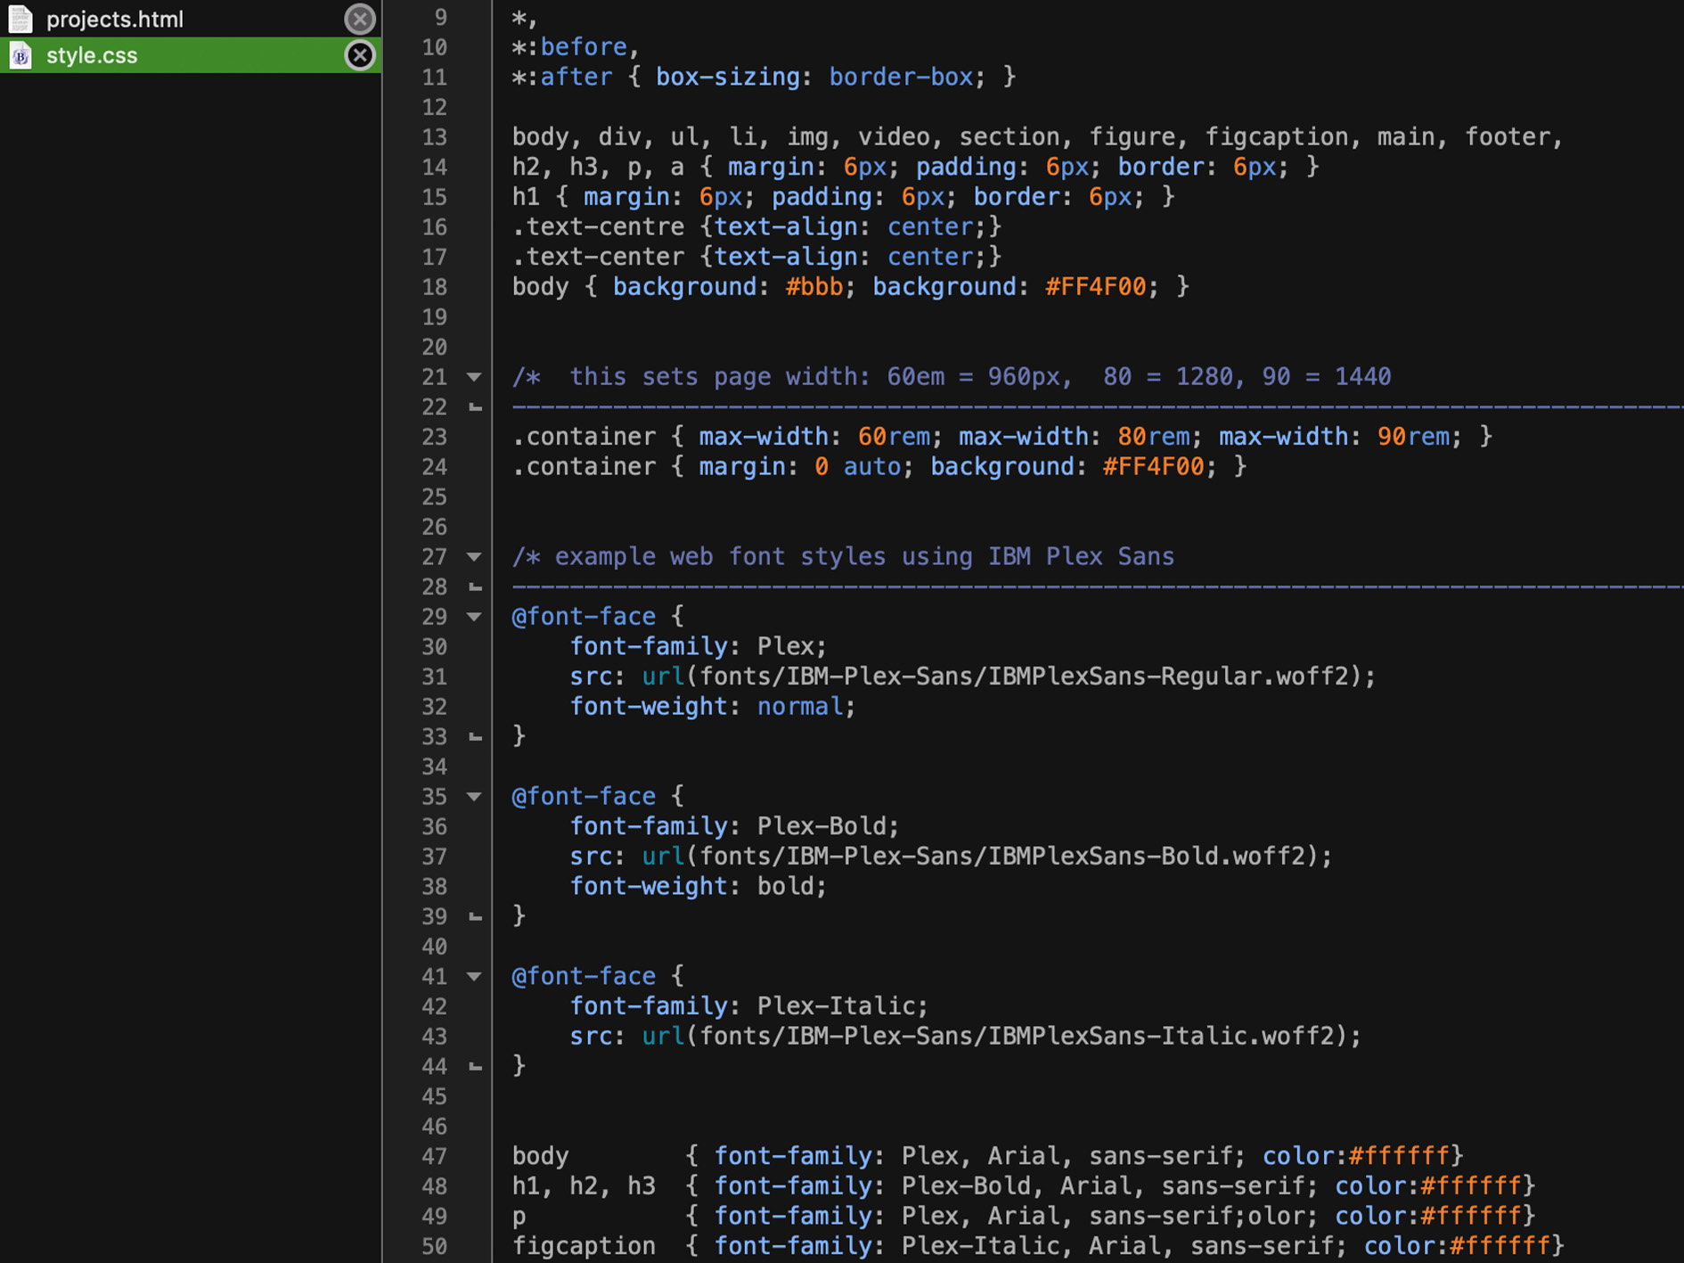Click 'margin: 0 auto' on line 24
This screenshot has height=1263, width=1684.
(x=800, y=467)
